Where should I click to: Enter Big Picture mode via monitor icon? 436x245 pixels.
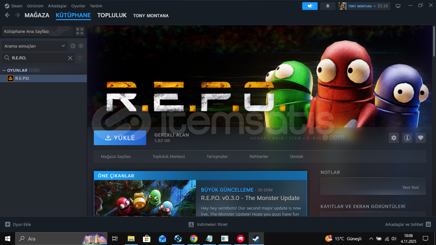398,6
